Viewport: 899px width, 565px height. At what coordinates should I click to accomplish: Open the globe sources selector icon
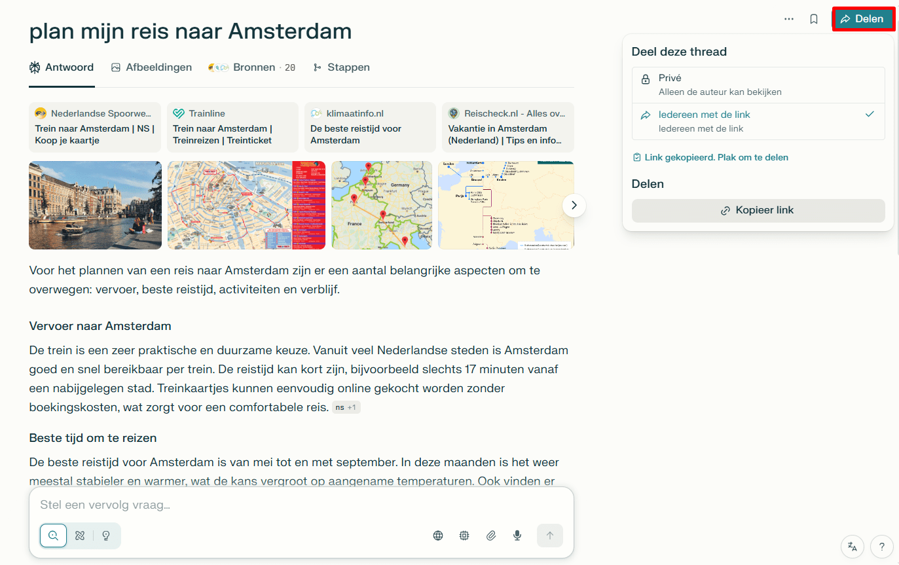click(x=438, y=536)
